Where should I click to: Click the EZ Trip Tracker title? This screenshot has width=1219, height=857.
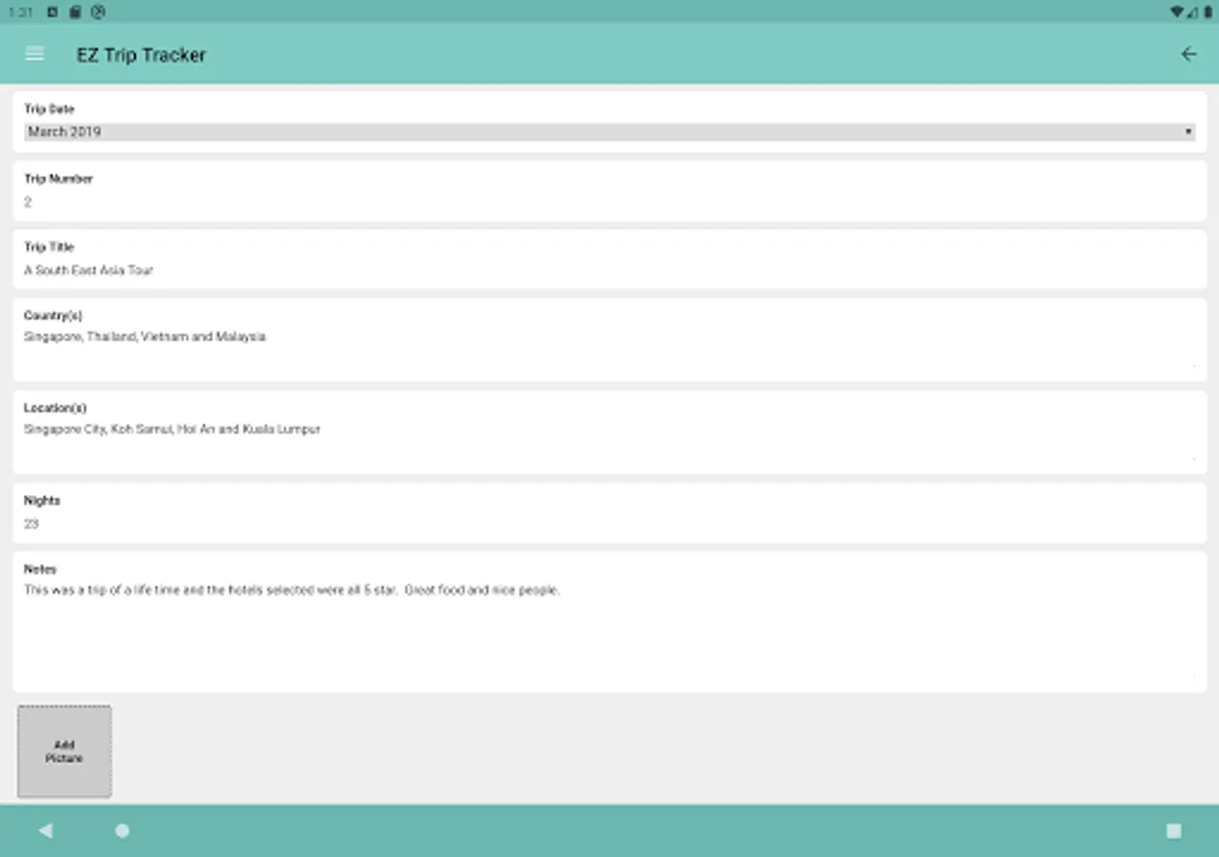click(x=141, y=55)
